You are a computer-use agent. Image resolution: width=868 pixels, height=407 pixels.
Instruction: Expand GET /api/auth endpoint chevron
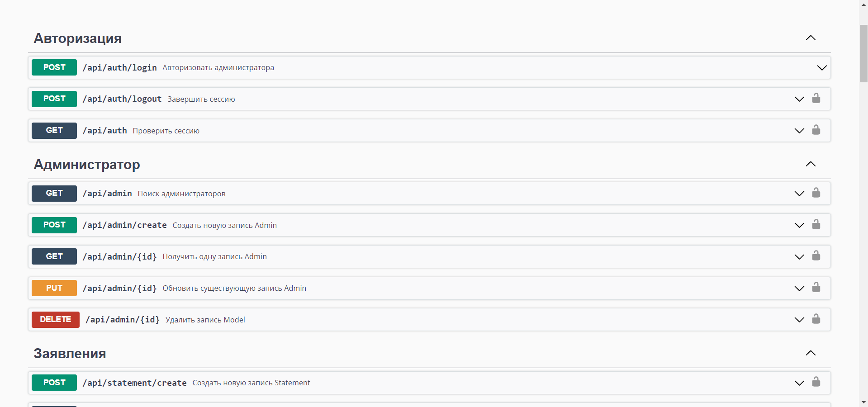coord(799,131)
